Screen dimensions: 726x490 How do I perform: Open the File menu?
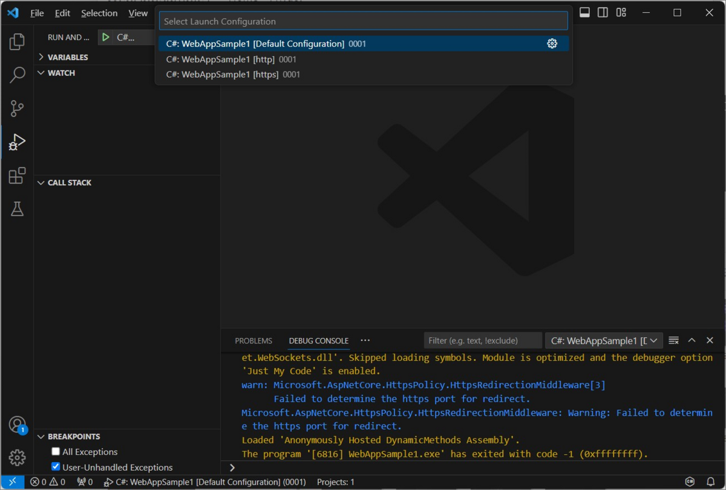coord(37,13)
